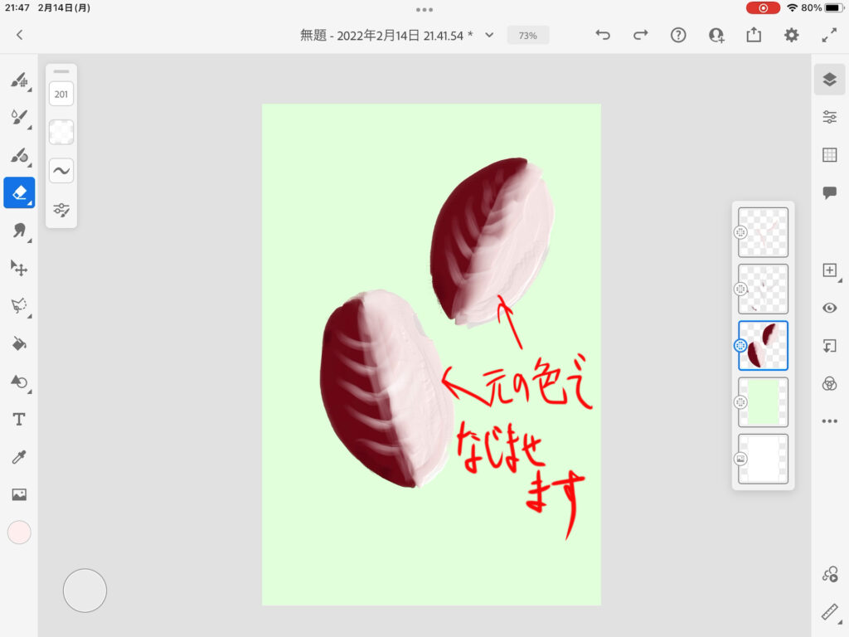This screenshot has width=849, height=637.
Task: Toggle visibility with the eye icon
Action: (x=829, y=308)
